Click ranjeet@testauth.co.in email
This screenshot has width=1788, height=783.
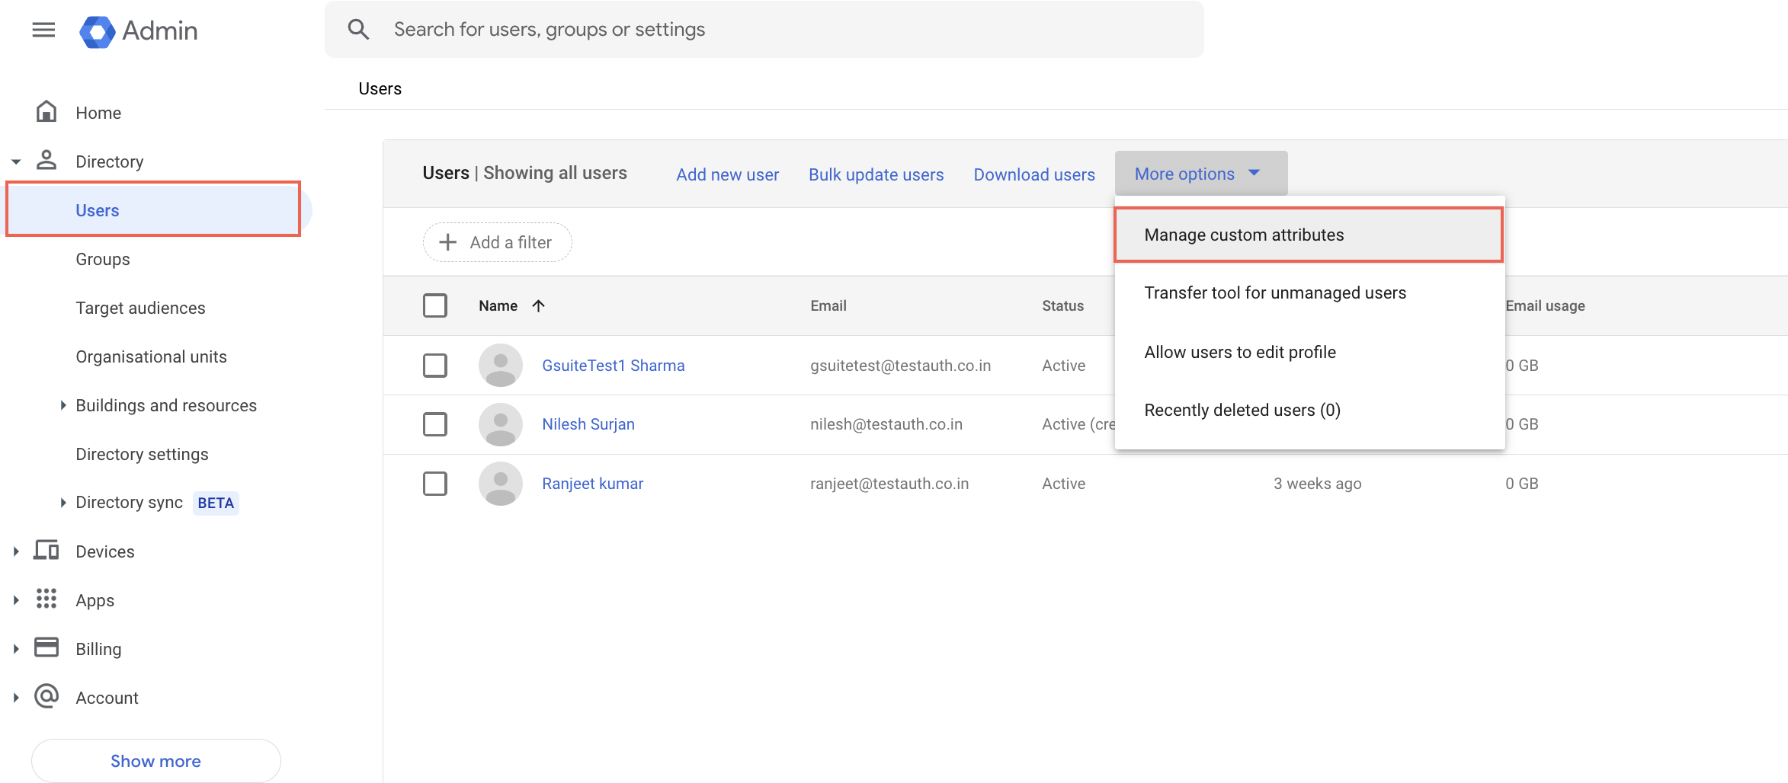[889, 484]
